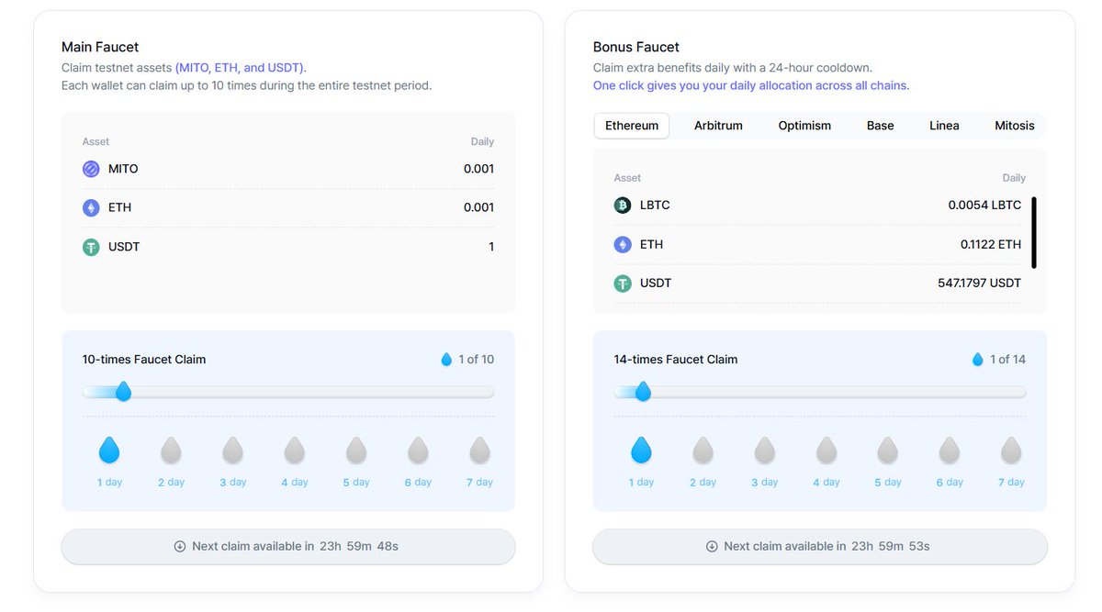
Task: Click the 10-times Faucet Claim progress slider
Action: click(288, 392)
